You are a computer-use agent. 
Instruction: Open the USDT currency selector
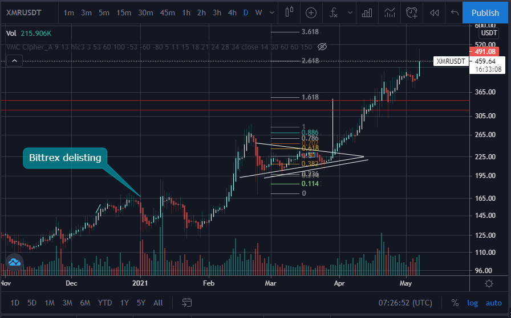click(x=489, y=33)
